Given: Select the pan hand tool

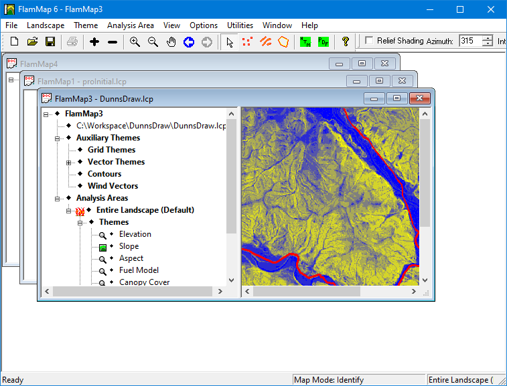Looking at the screenshot, I should click(171, 41).
